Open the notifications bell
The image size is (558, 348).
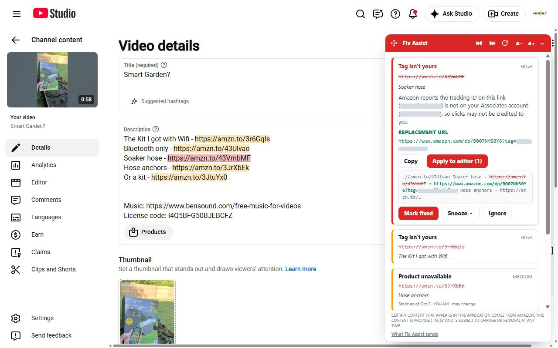[x=413, y=14]
